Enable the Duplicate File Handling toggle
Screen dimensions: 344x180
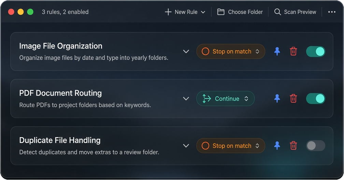click(x=315, y=146)
